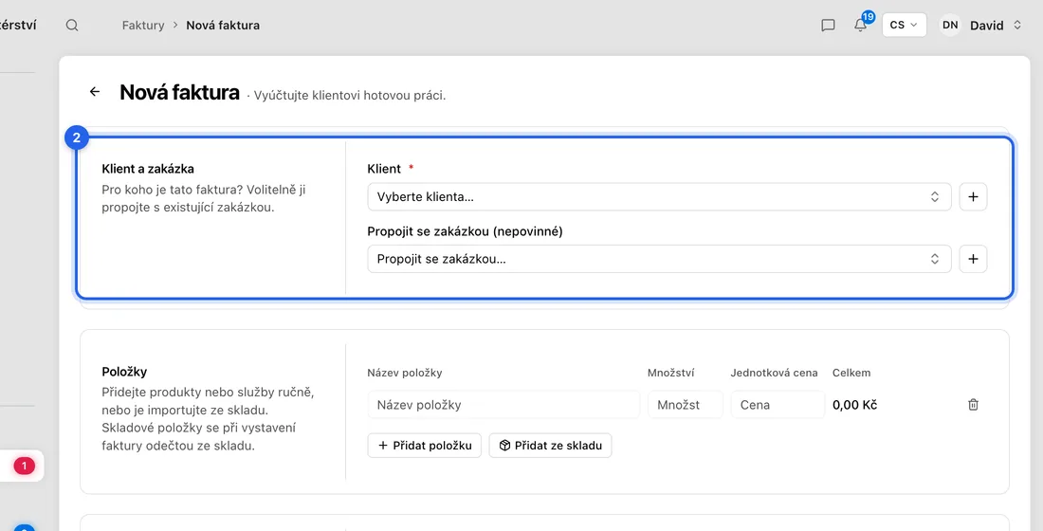Click the Položky section heading

[124, 372]
